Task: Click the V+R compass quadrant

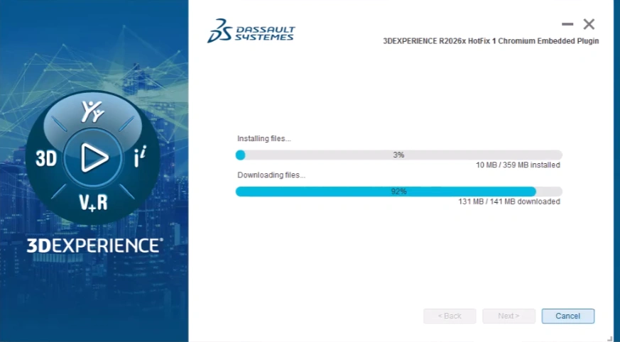Action: point(93,202)
